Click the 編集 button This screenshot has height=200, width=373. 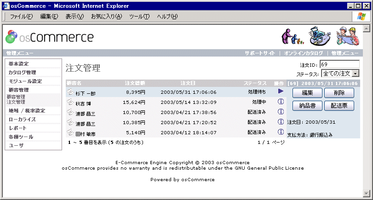[x=307, y=93]
